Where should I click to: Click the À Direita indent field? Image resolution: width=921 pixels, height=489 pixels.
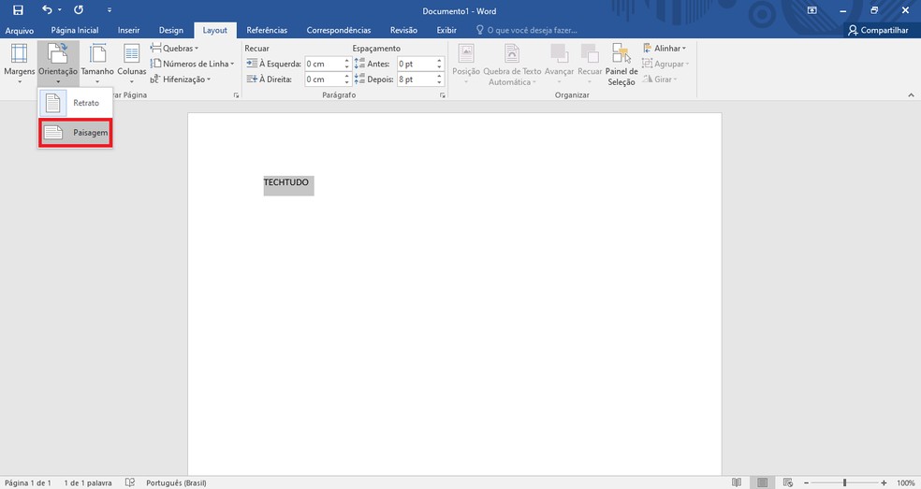point(324,79)
